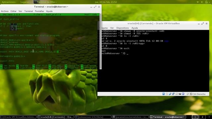Click the '# User specific environment' comment line in nano

(30, 35)
